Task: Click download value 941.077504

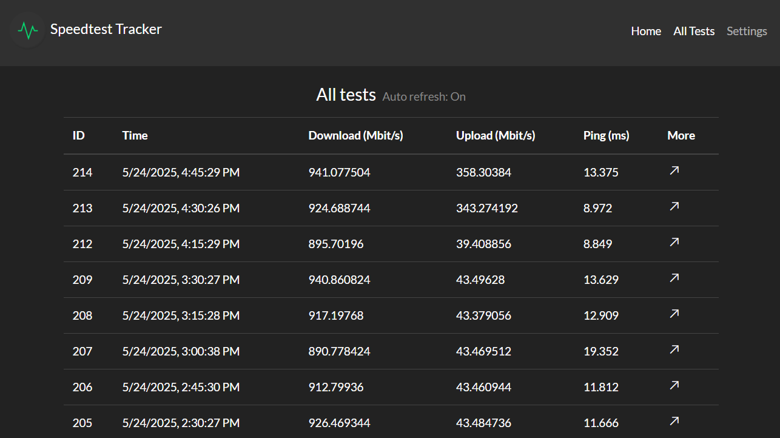Action: (339, 172)
